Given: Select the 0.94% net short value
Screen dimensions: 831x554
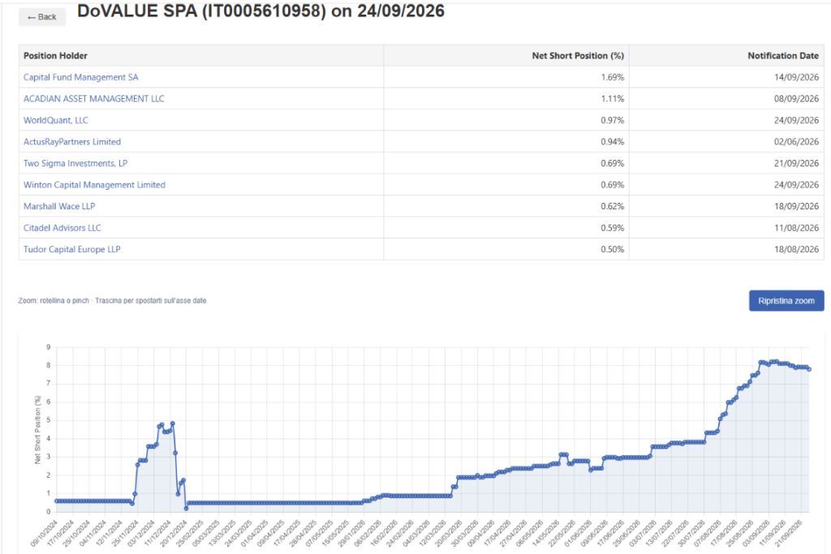Looking at the screenshot, I should point(612,142).
